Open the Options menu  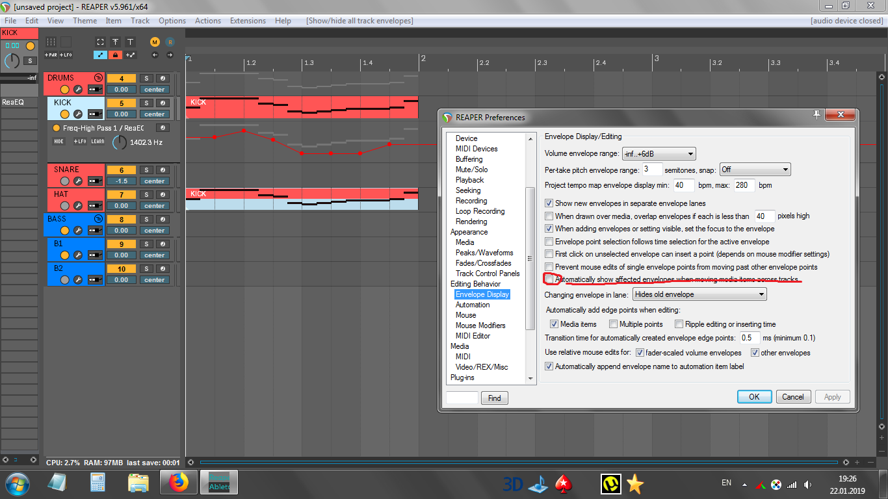coord(172,21)
